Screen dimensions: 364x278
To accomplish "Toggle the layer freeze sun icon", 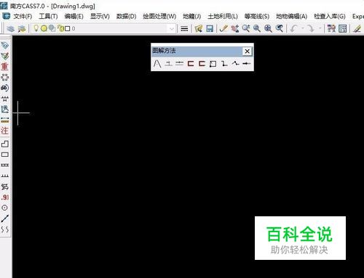I will pos(44,28).
